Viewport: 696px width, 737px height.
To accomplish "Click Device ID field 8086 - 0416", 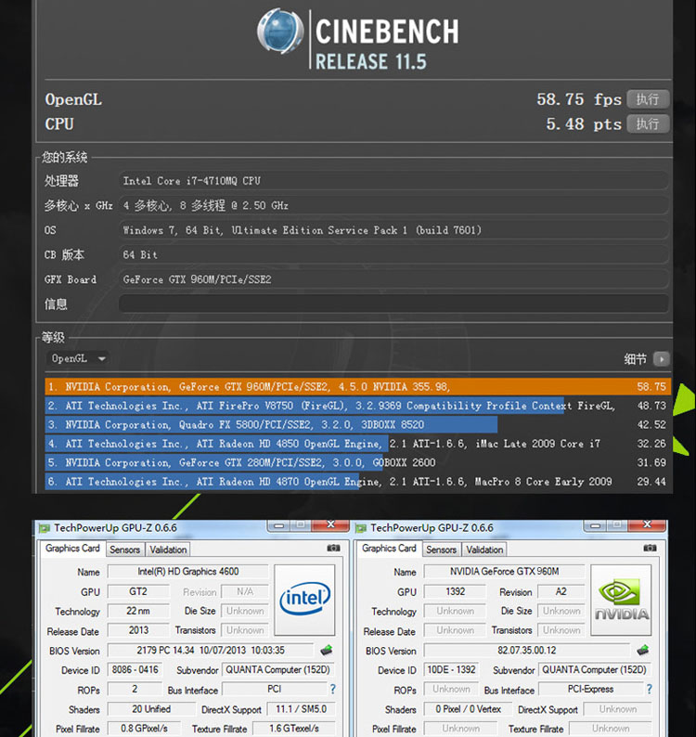I will 135,670.
